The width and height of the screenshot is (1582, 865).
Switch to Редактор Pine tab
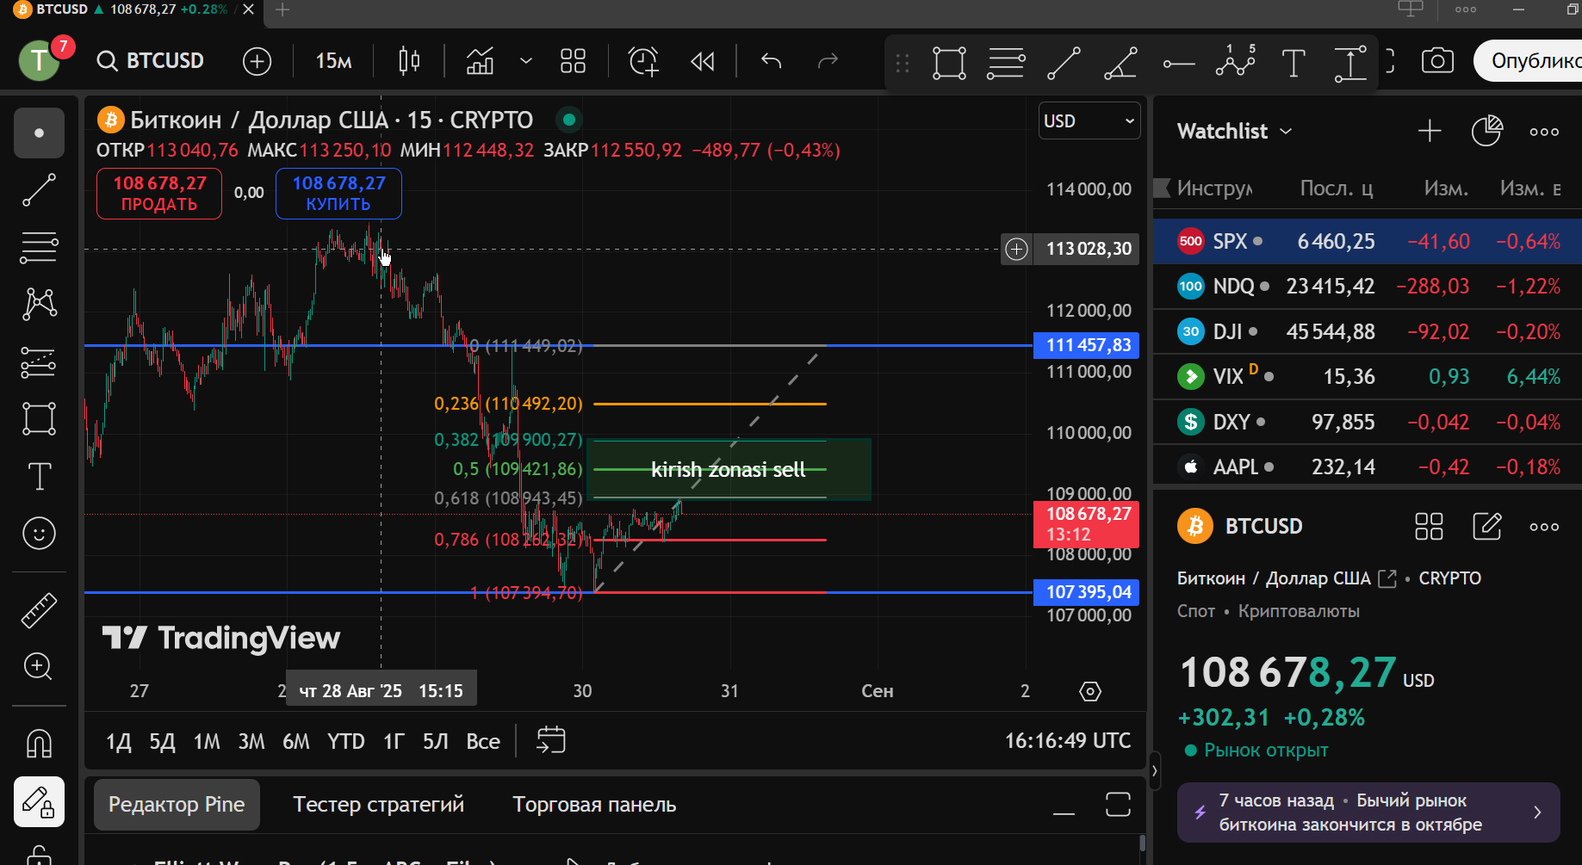pyautogui.click(x=177, y=805)
